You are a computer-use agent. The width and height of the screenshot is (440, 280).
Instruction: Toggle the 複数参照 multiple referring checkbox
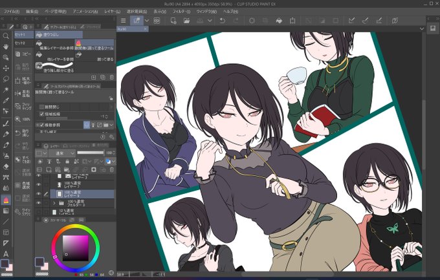pyautogui.click(x=42, y=125)
